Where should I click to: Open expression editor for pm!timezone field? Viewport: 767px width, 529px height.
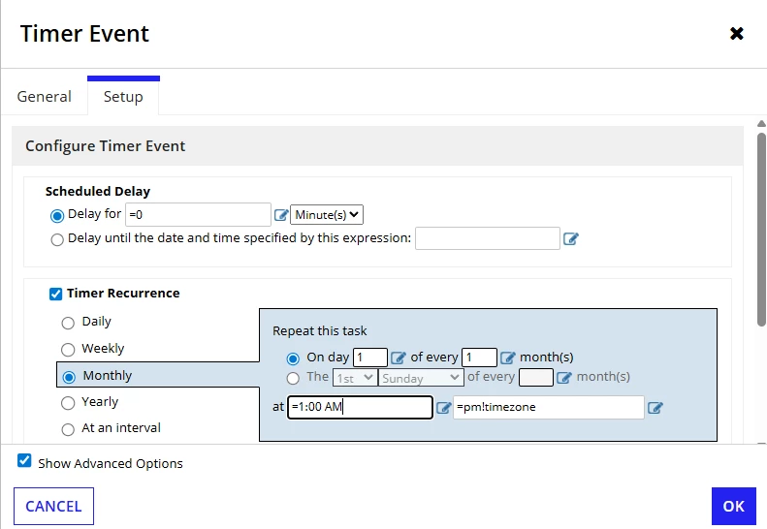point(655,408)
